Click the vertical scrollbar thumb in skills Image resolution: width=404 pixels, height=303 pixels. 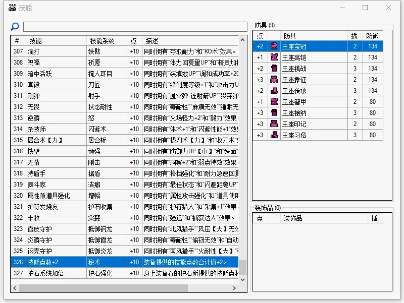pyautogui.click(x=242, y=268)
